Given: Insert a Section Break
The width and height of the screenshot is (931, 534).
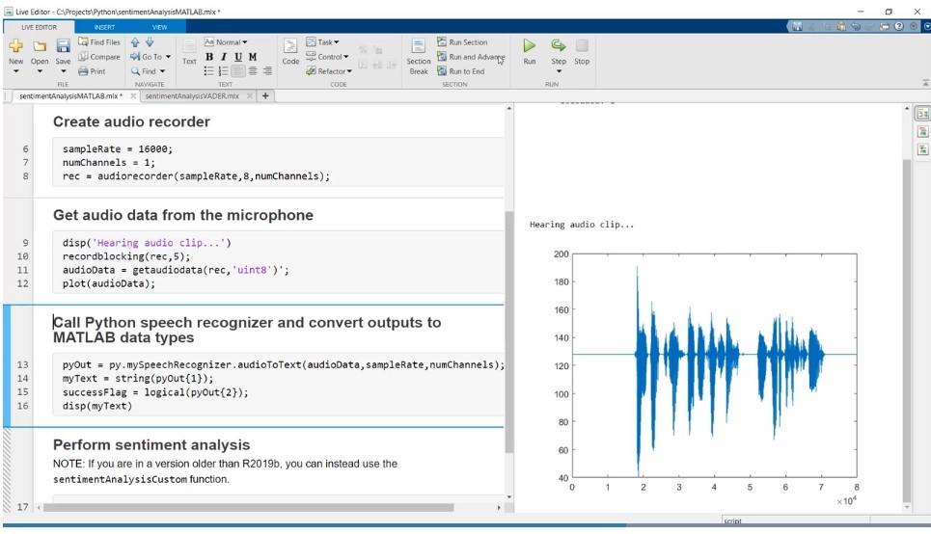Looking at the screenshot, I should pyautogui.click(x=419, y=56).
